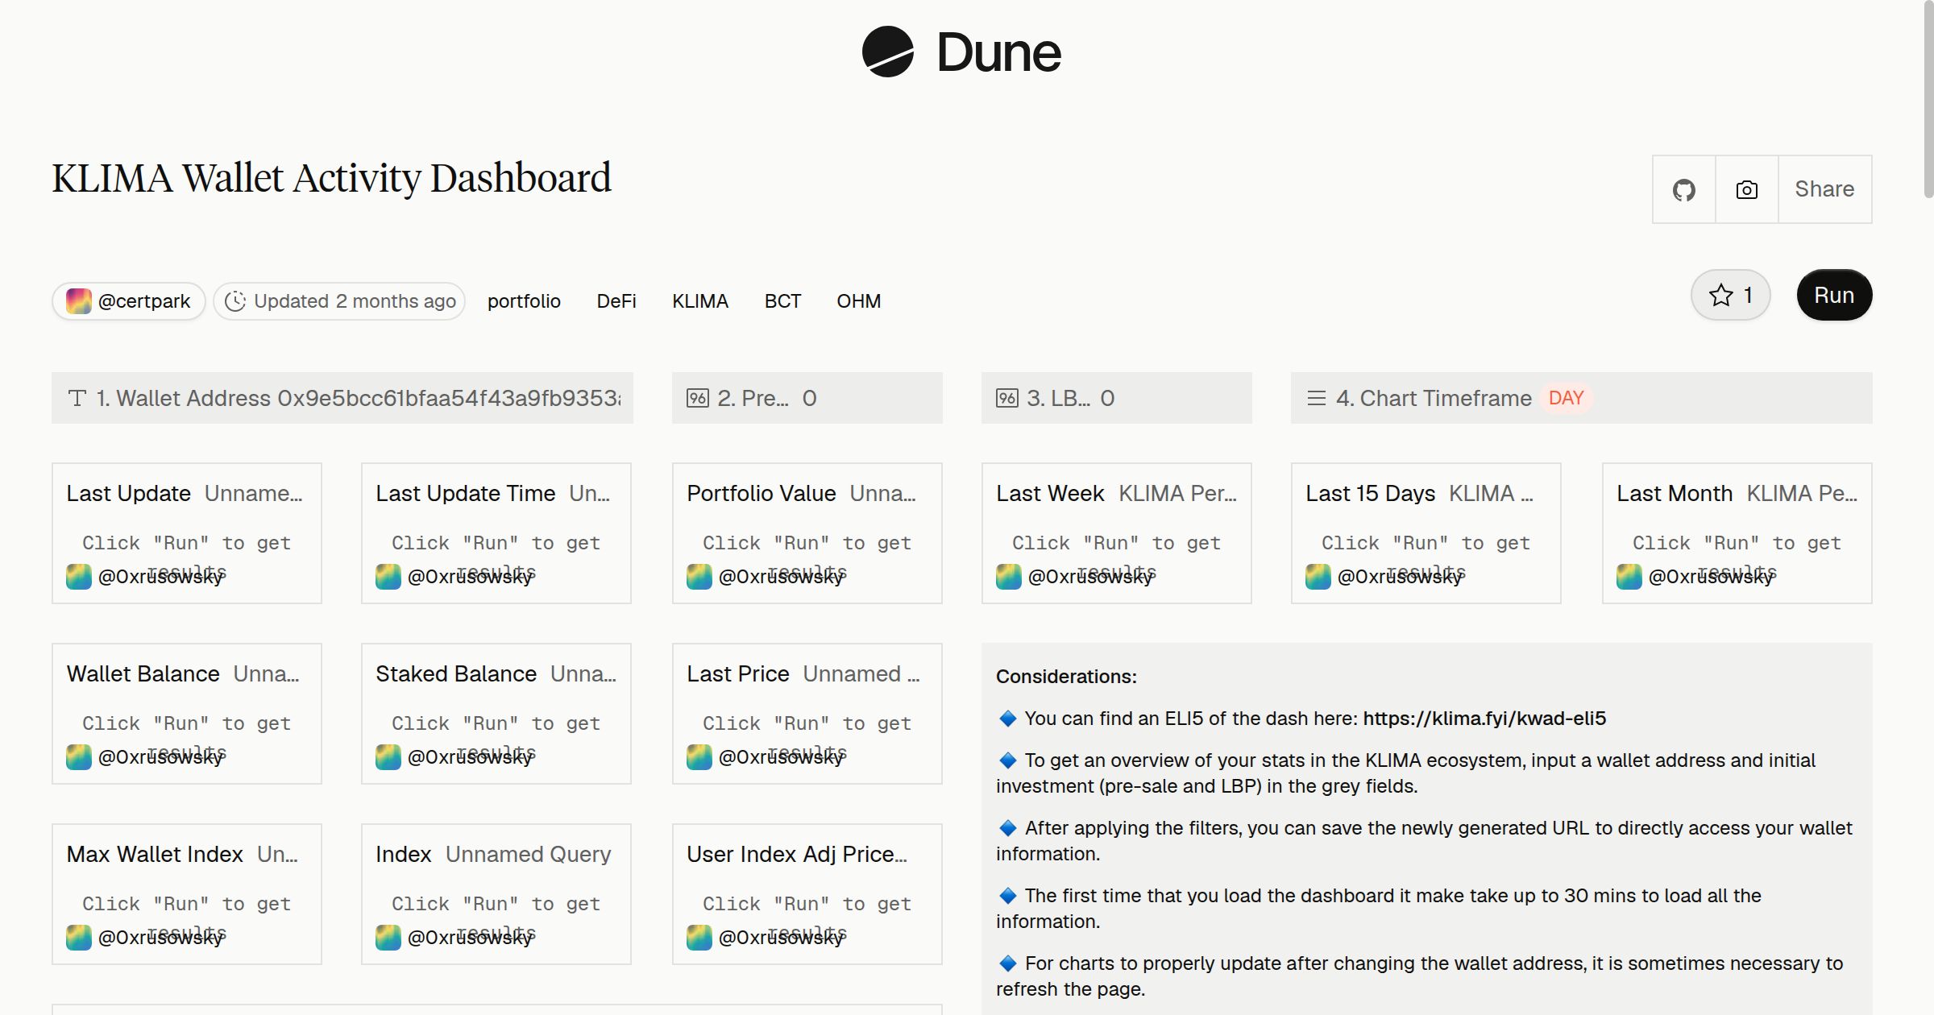Viewport: 1934px width, 1015px height.
Task: Select the portfolio tag
Action: [x=524, y=301]
